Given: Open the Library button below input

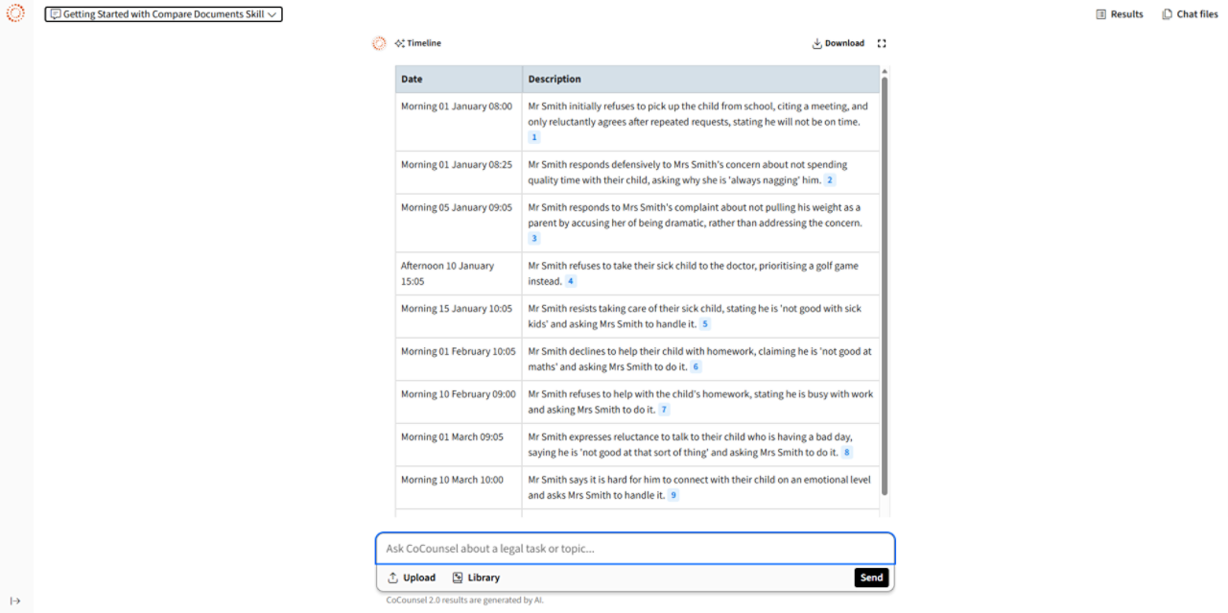Looking at the screenshot, I should pyautogui.click(x=476, y=578).
